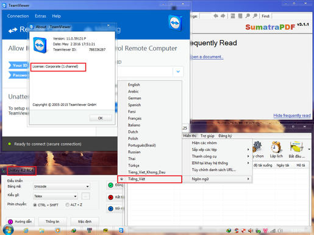Open TeamViewer icon on taskbar
The width and height of the screenshot is (314, 235).
coord(121,231)
